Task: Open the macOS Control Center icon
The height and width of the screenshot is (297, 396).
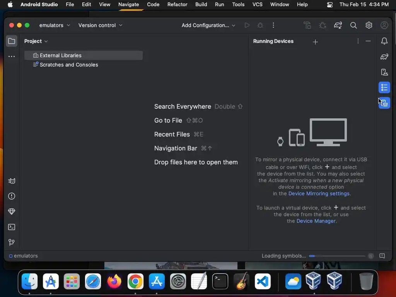Action: tap(329, 5)
